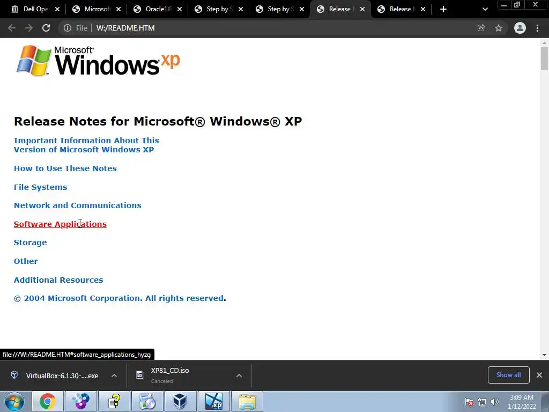The height and width of the screenshot is (412, 549).
Task: Open Important Information About This Version link
Action: (86, 145)
